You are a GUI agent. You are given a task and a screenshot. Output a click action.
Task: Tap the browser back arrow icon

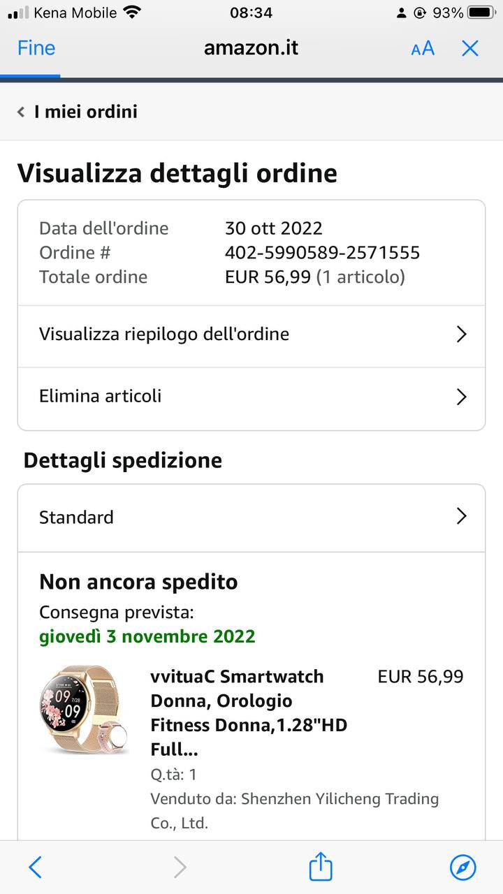click(35, 867)
